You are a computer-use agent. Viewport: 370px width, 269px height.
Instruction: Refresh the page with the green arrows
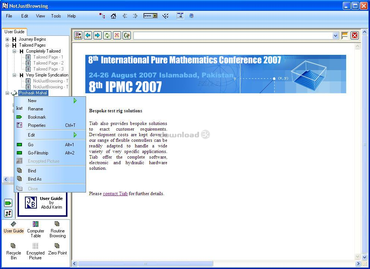point(107,35)
